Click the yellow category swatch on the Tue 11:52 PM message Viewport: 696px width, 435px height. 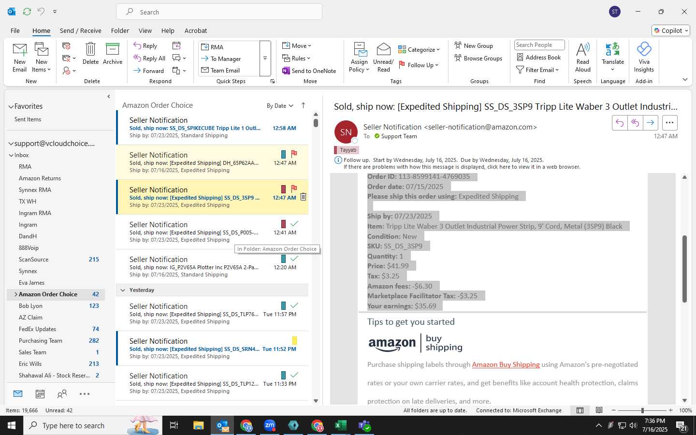294,340
